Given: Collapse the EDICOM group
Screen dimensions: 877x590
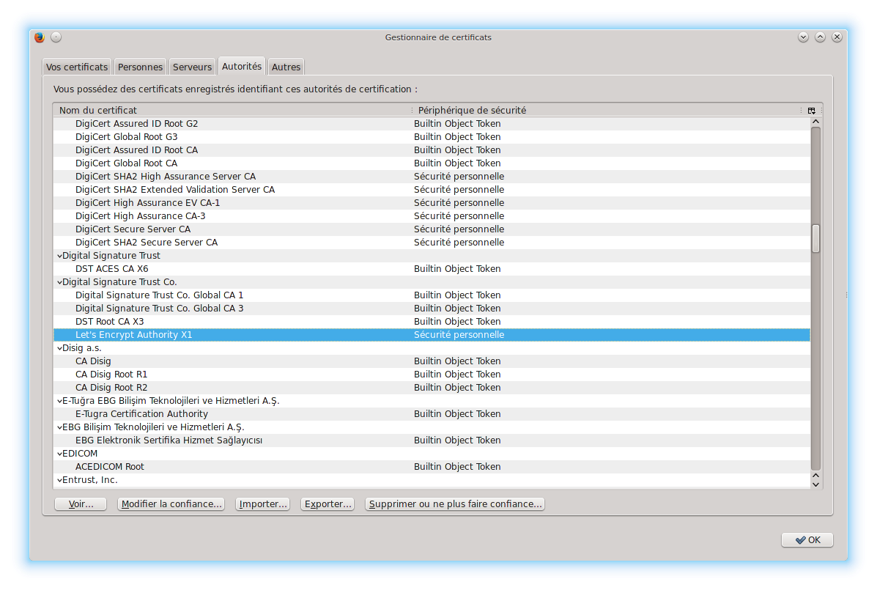Looking at the screenshot, I should tap(59, 454).
